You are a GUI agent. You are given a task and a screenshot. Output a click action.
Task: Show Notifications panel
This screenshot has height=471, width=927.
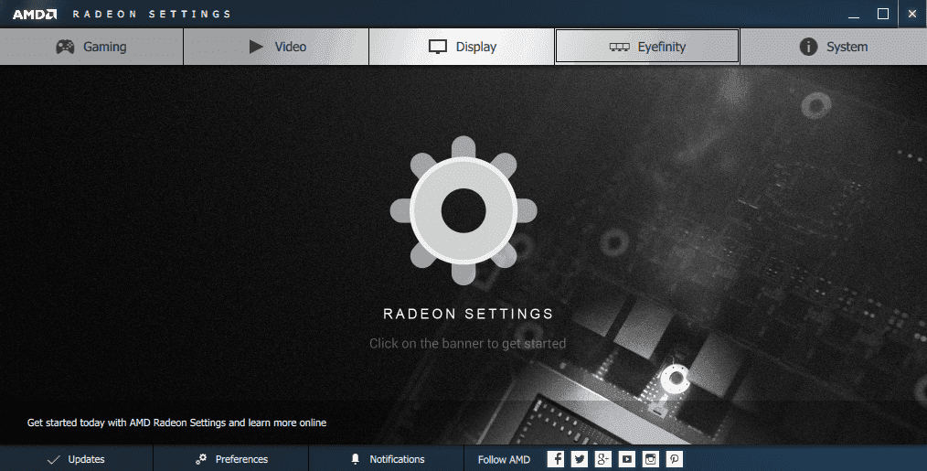388,459
